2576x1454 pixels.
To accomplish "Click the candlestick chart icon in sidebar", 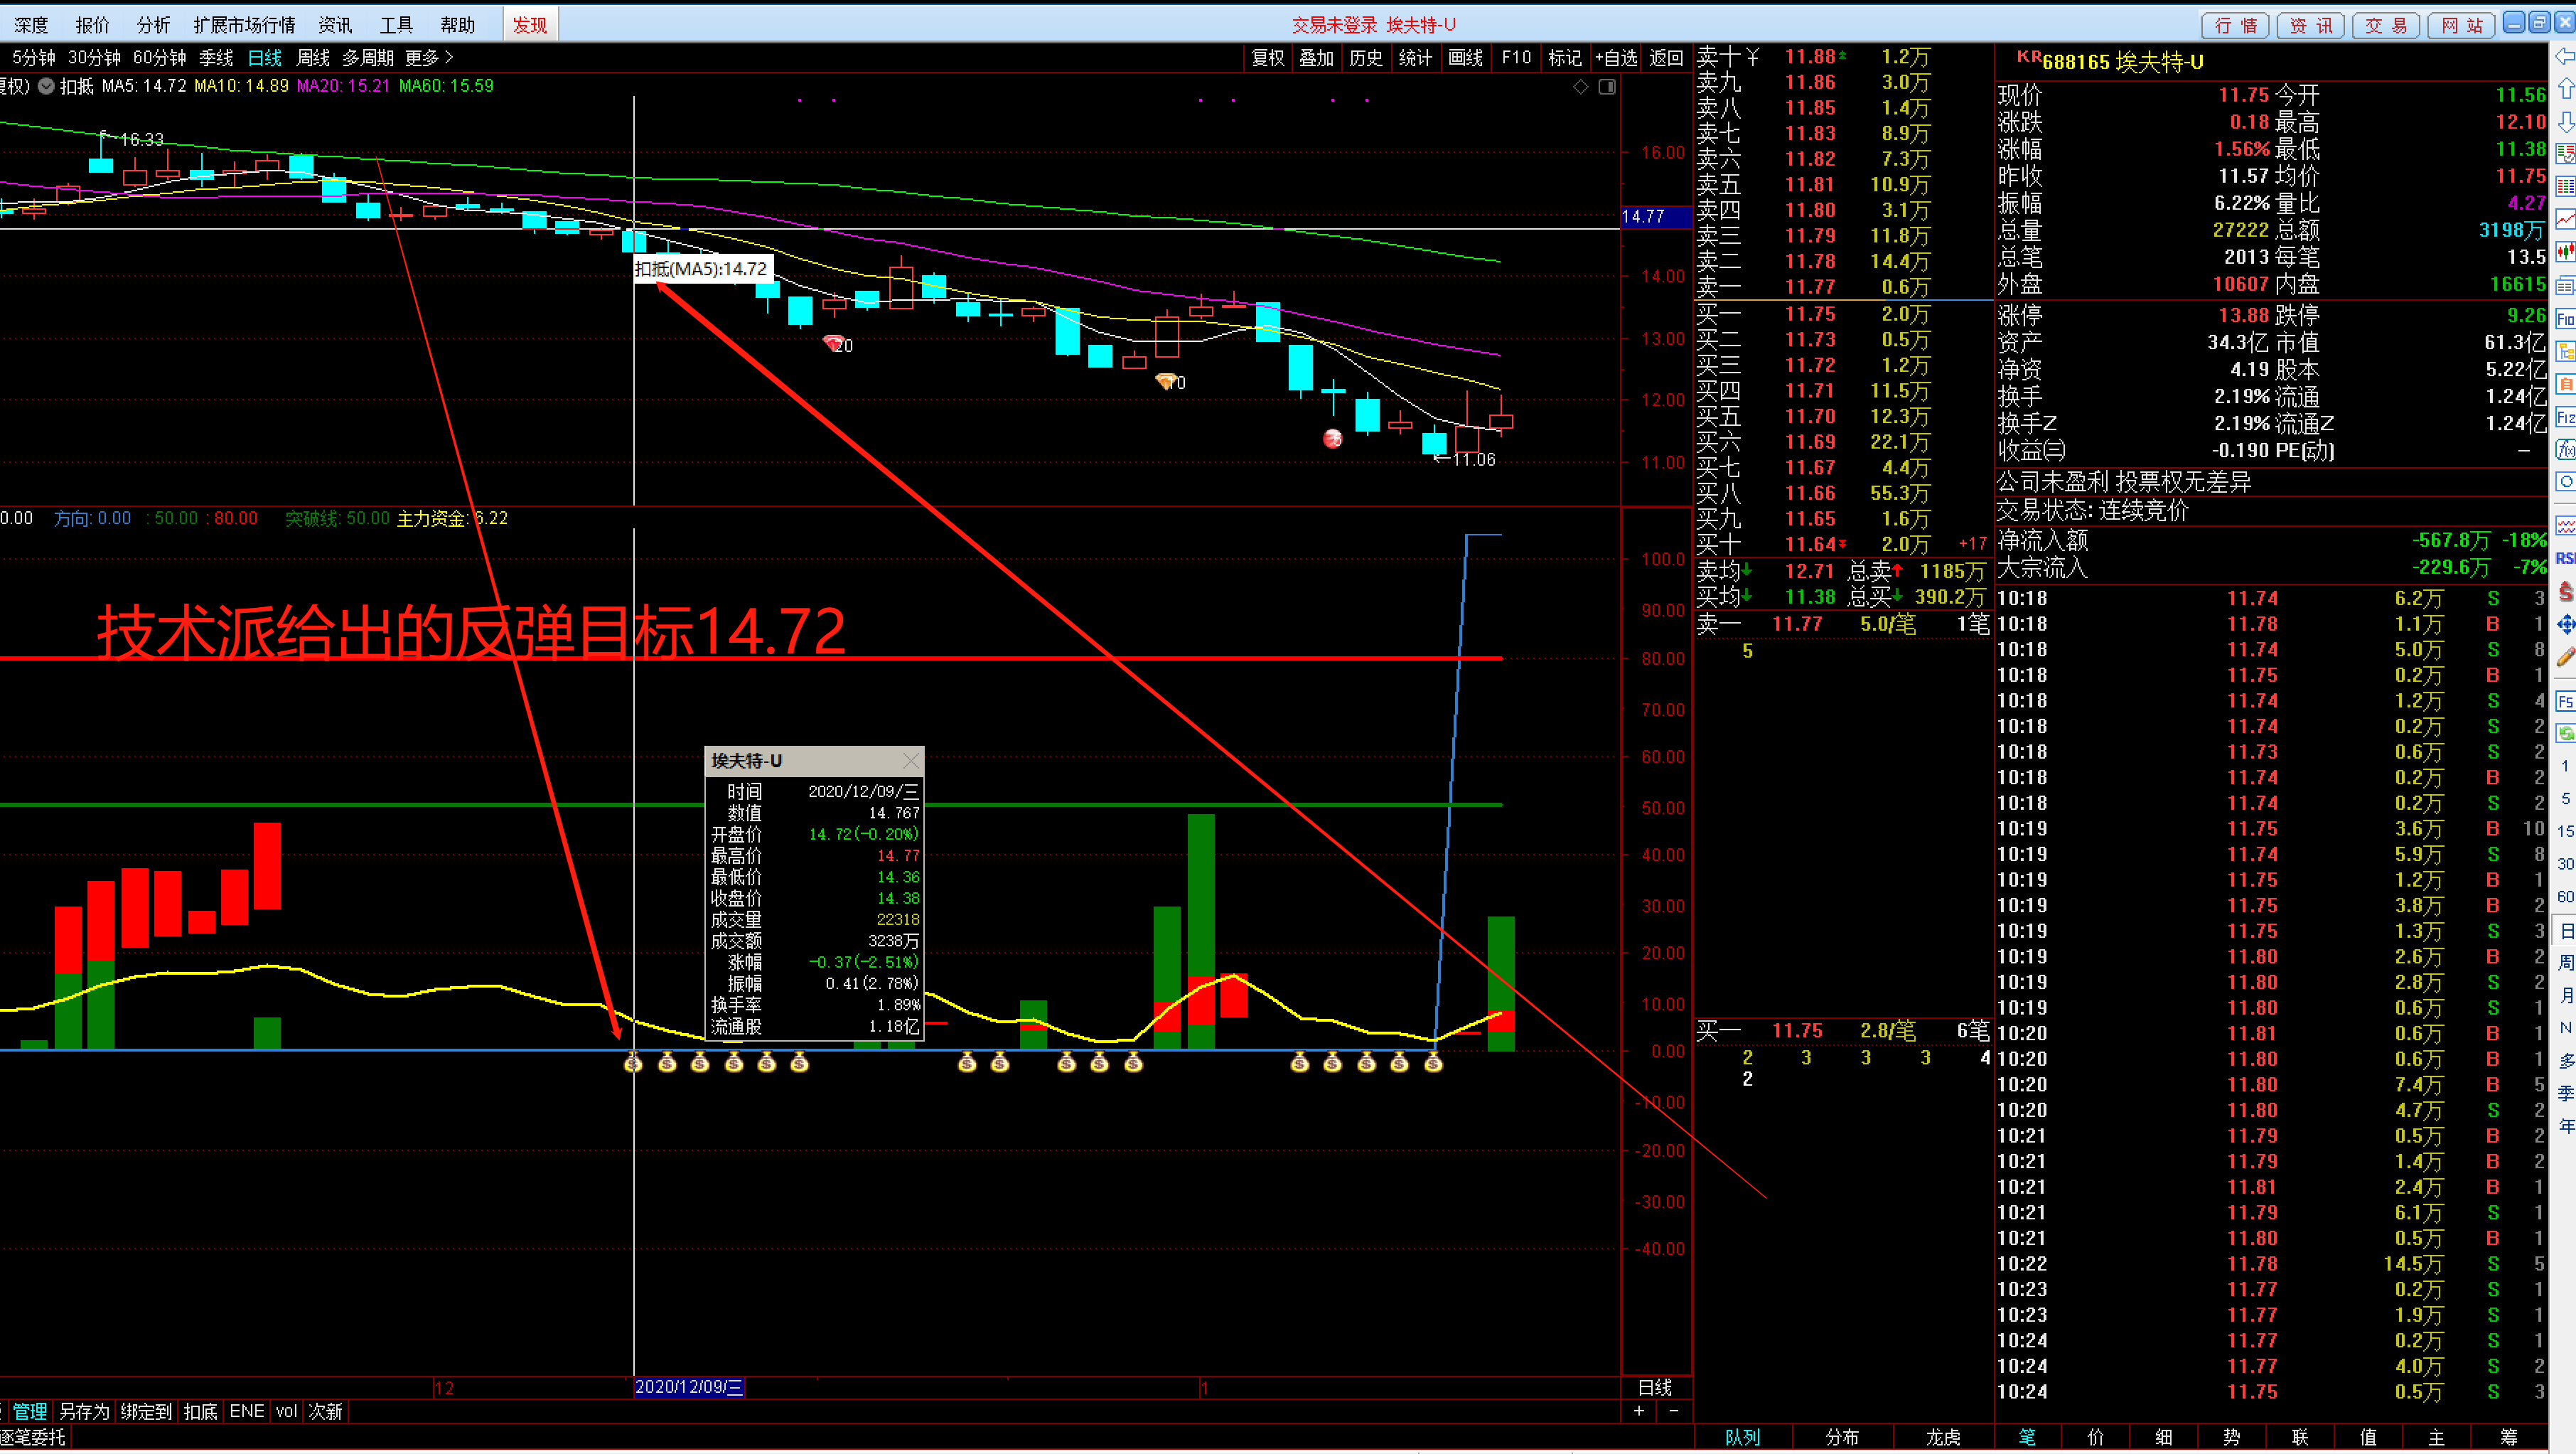I will (2565, 250).
